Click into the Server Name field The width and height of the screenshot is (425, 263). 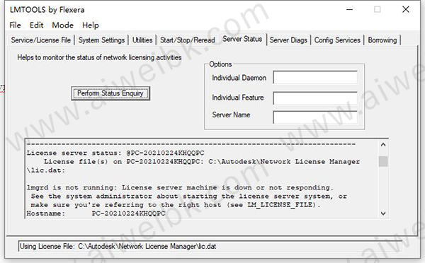tap(315, 117)
